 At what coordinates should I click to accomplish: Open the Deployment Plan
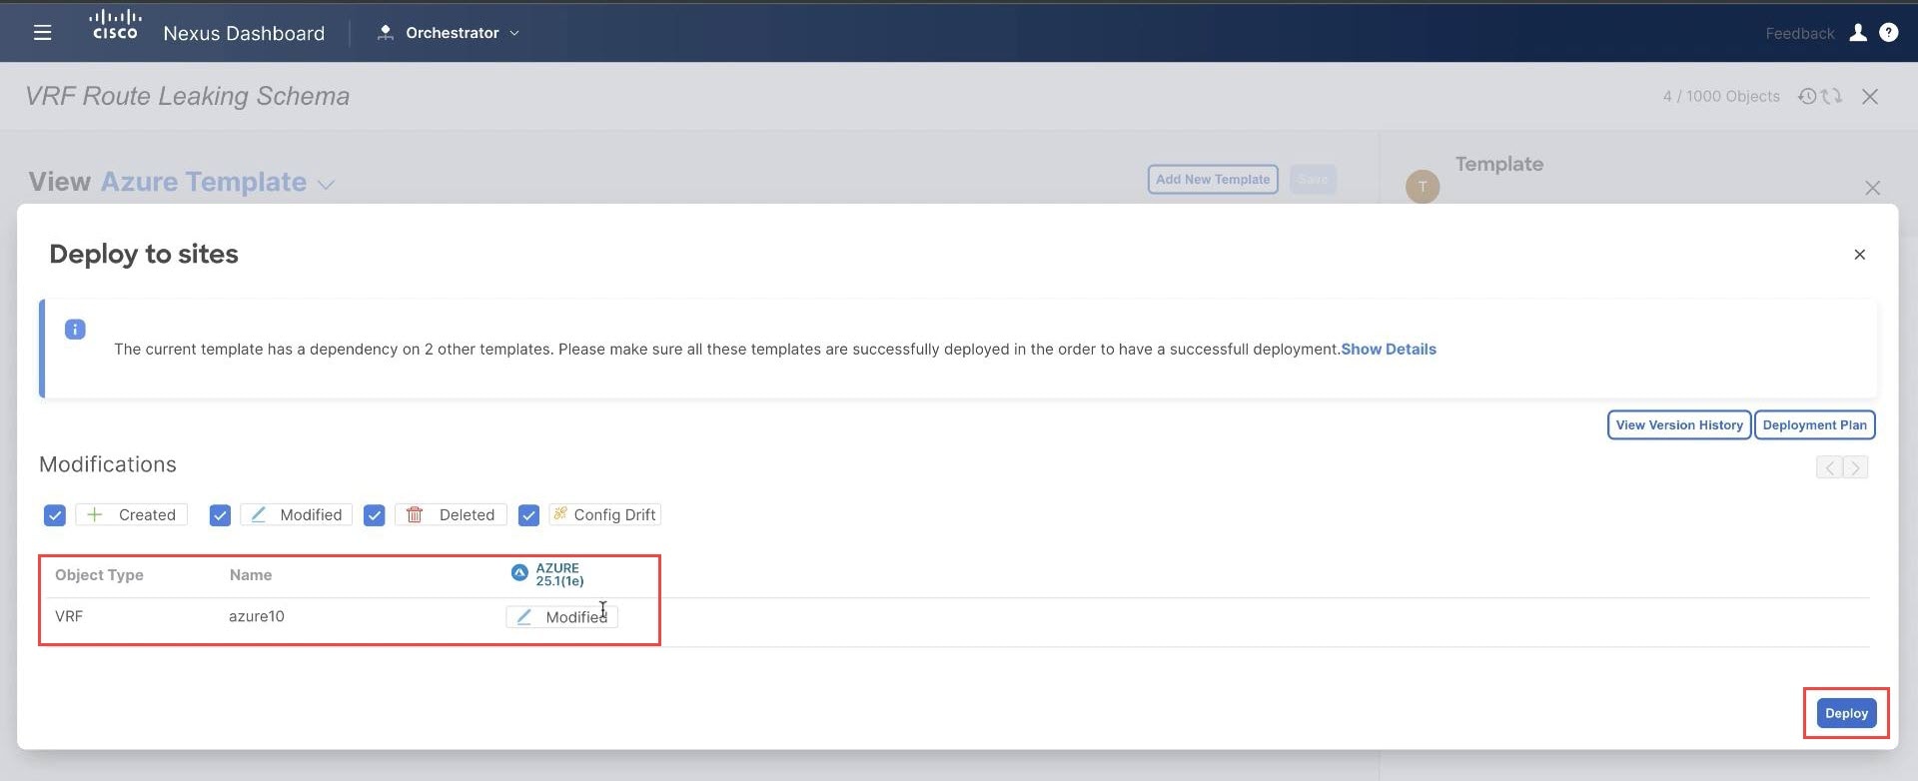(x=1814, y=424)
